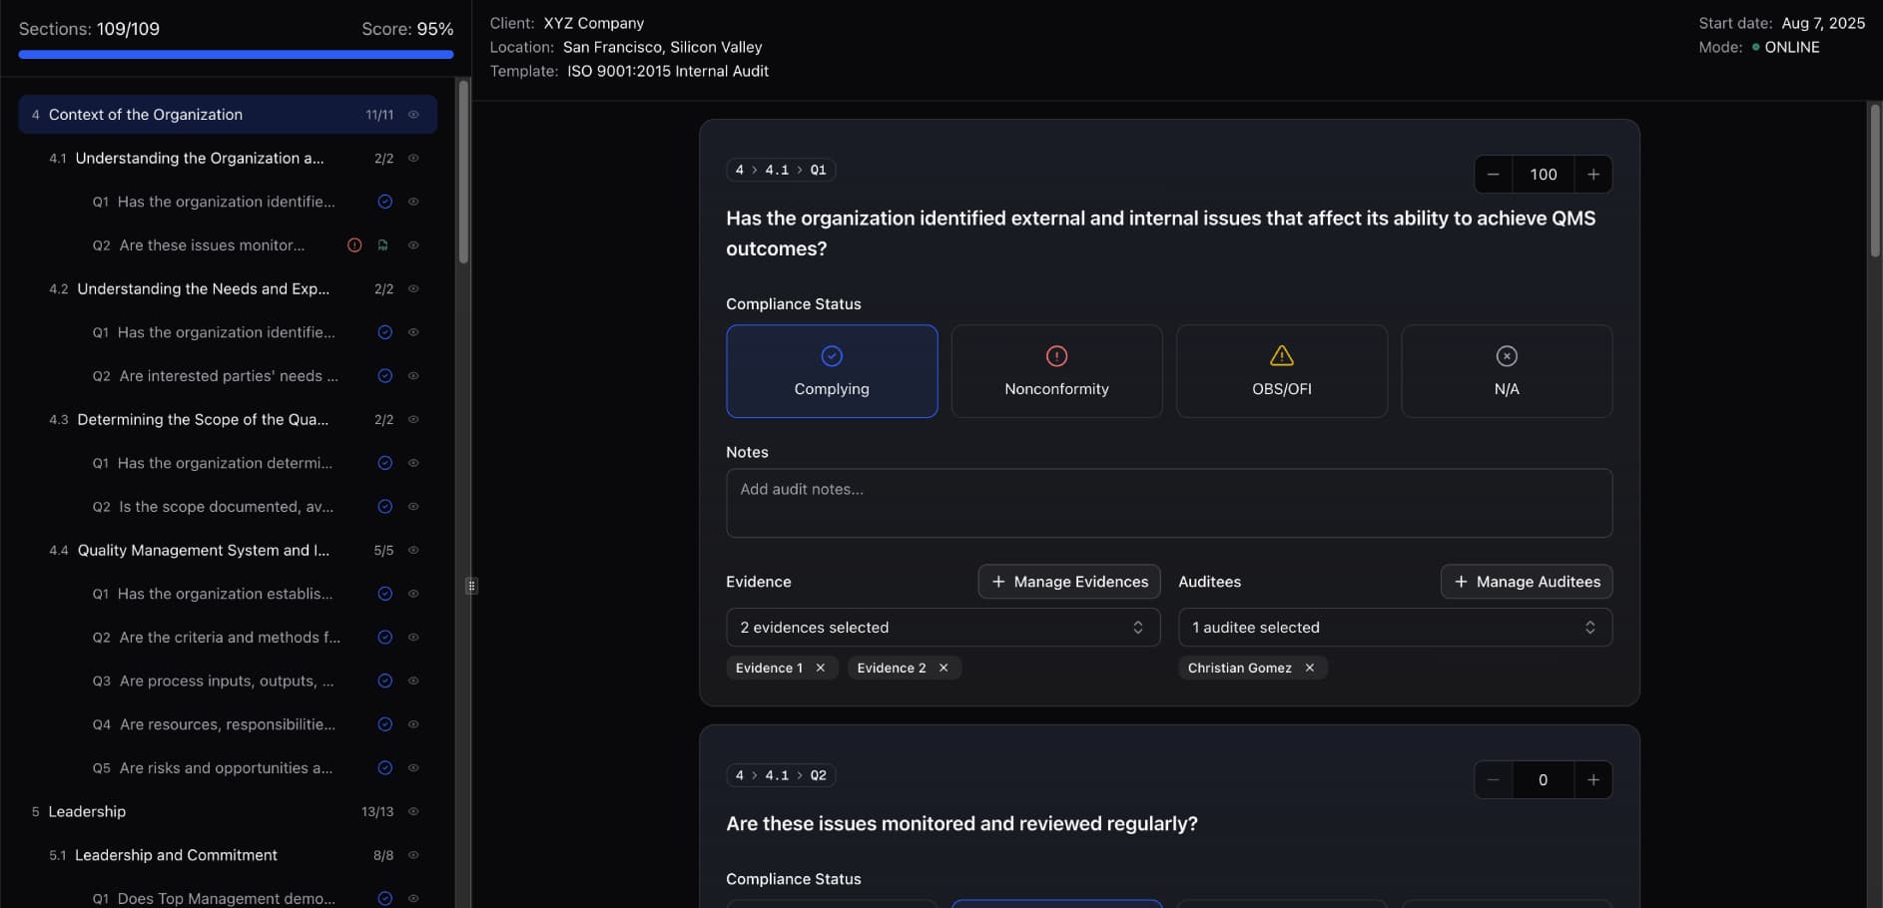
Task: Select '4.4 Quality Management System' tree section
Action: 203,551
